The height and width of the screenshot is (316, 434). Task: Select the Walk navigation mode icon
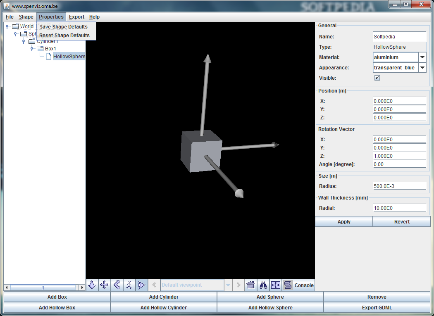129,285
